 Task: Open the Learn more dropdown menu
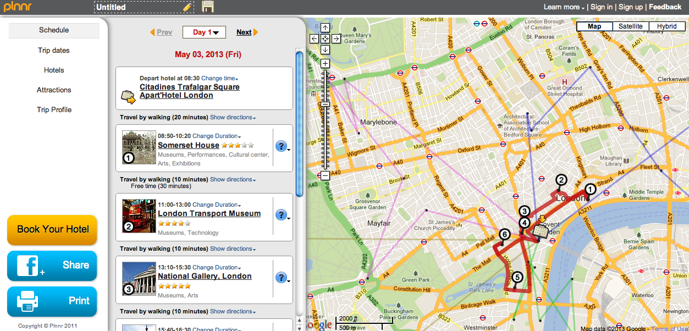[x=564, y=7]
